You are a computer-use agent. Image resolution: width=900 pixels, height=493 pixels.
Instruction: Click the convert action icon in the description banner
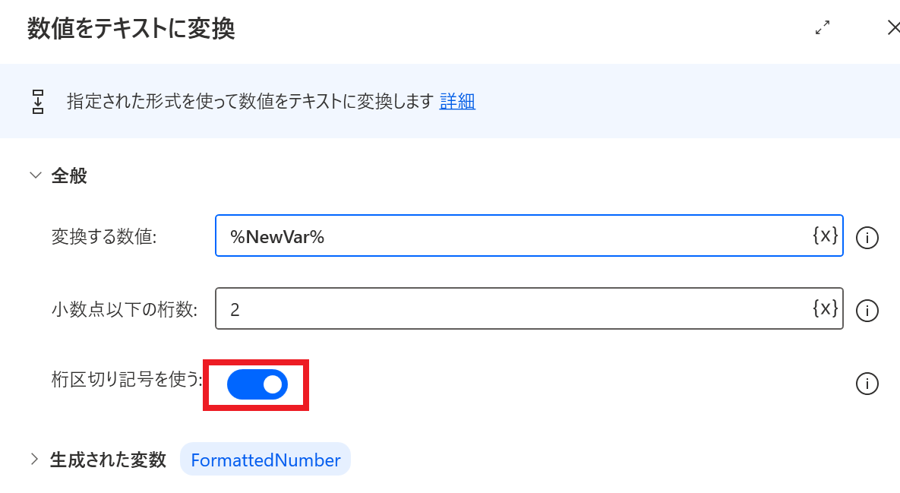tap(37, 101)
